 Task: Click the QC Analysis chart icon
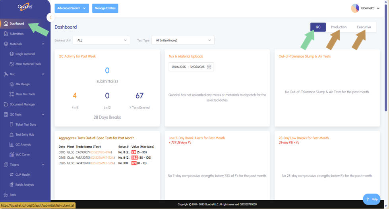pos(12,144)
